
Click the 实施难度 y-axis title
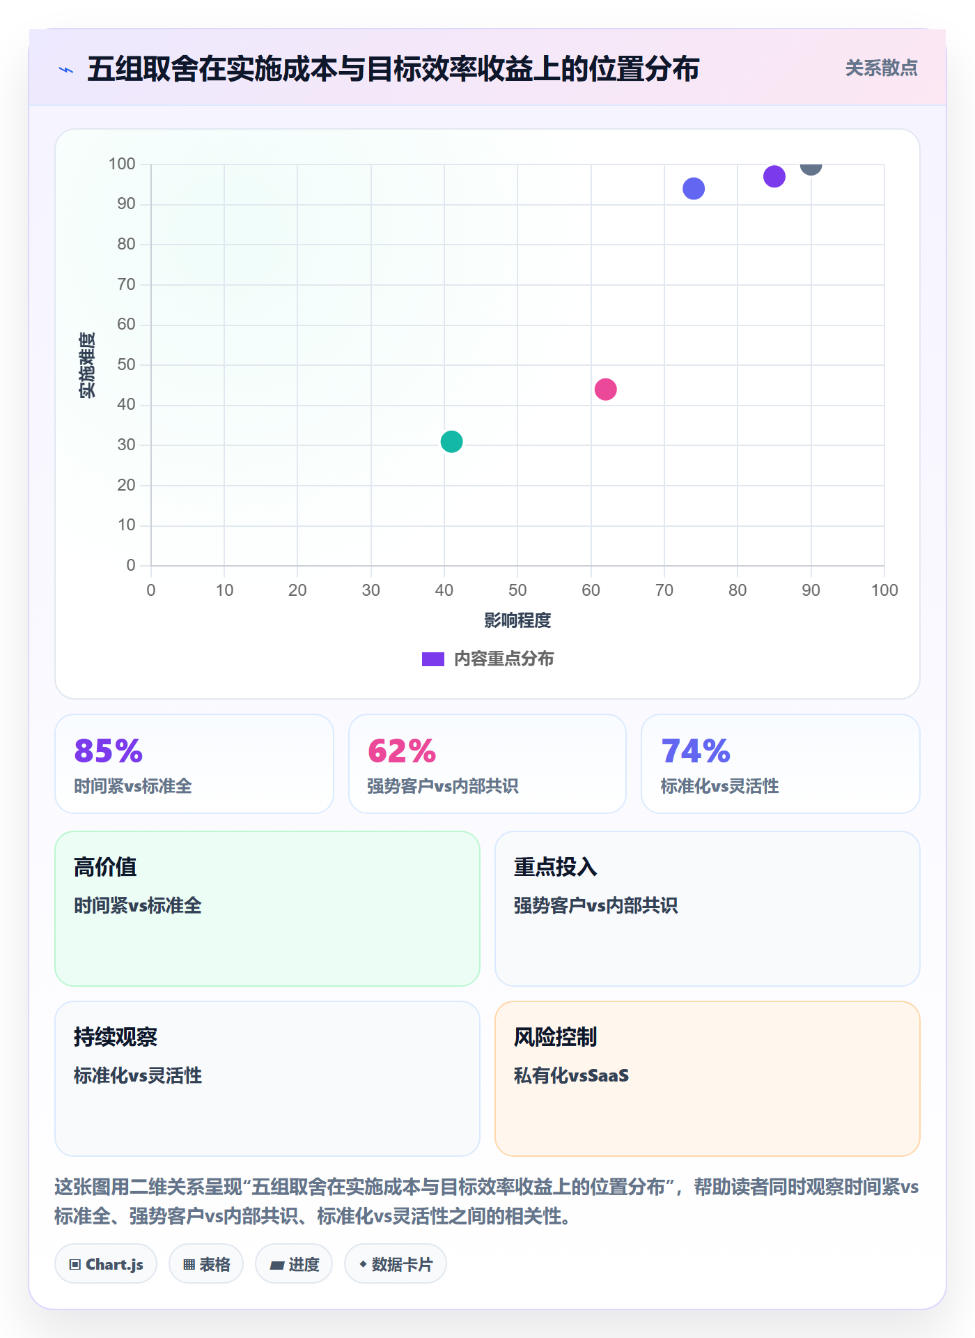[x=87, y=365]
